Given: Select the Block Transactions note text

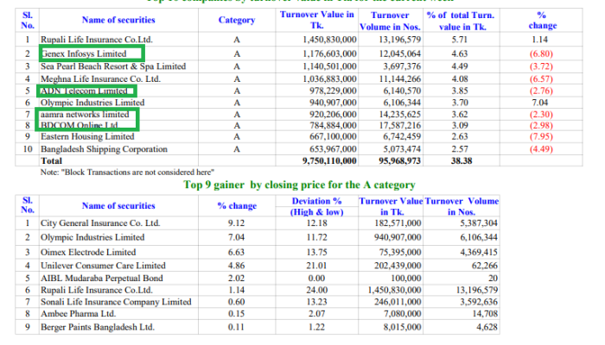Looking at the screenshot, I should (x=127, y=172).
